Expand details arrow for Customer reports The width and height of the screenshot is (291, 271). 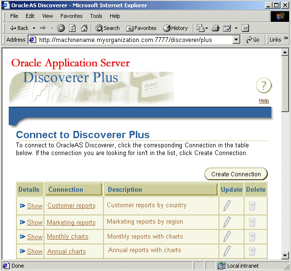tap(22, 206)
